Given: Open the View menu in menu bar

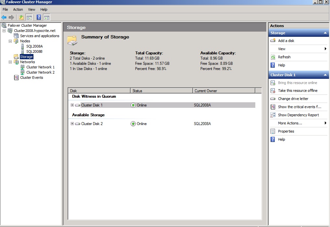Looking at the screenshot, I should tap(32, 9).
